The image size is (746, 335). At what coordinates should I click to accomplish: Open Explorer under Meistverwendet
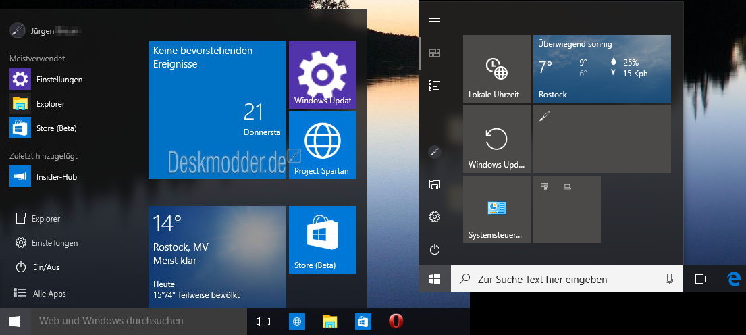(37, 104)
